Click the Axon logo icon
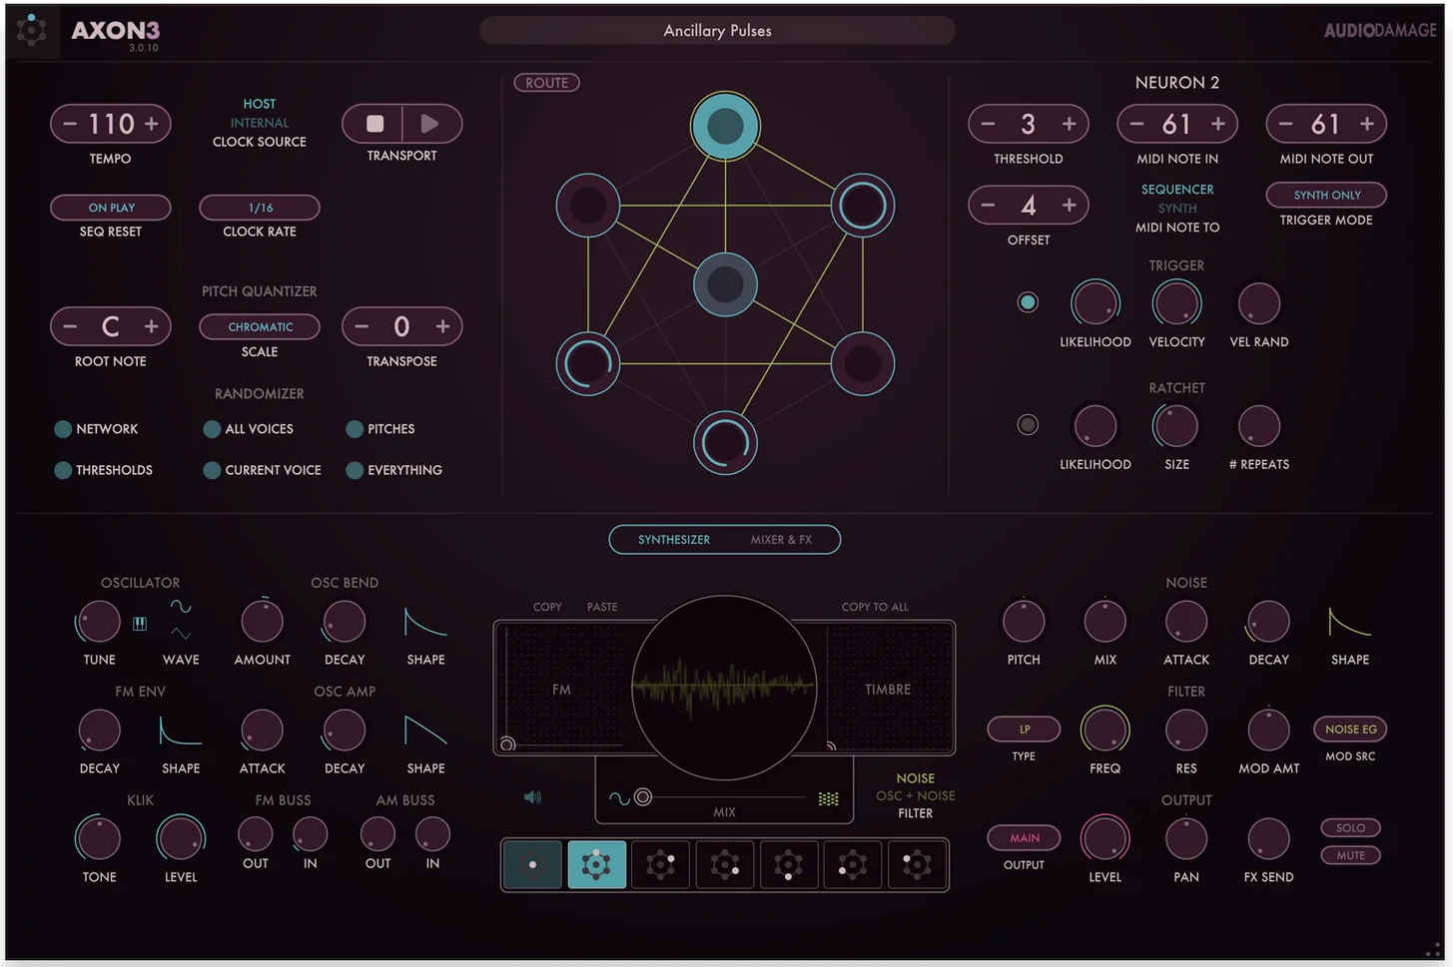Screen dimensions: 1453x967 [31, 30]
